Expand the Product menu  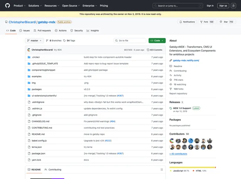click(20, 6)
